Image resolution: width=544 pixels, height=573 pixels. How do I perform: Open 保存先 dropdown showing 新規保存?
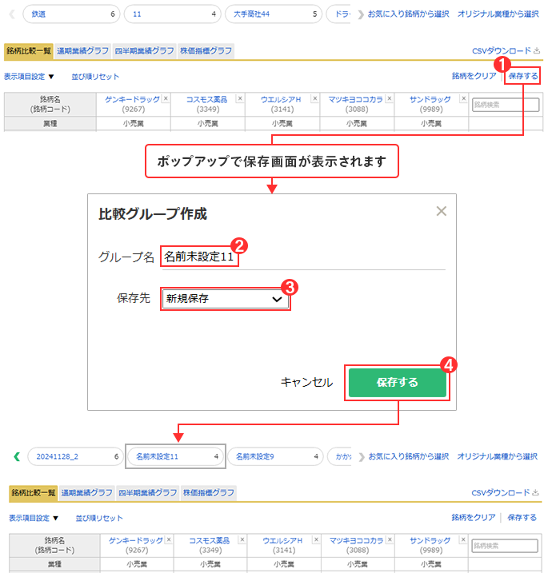point(225,299)
